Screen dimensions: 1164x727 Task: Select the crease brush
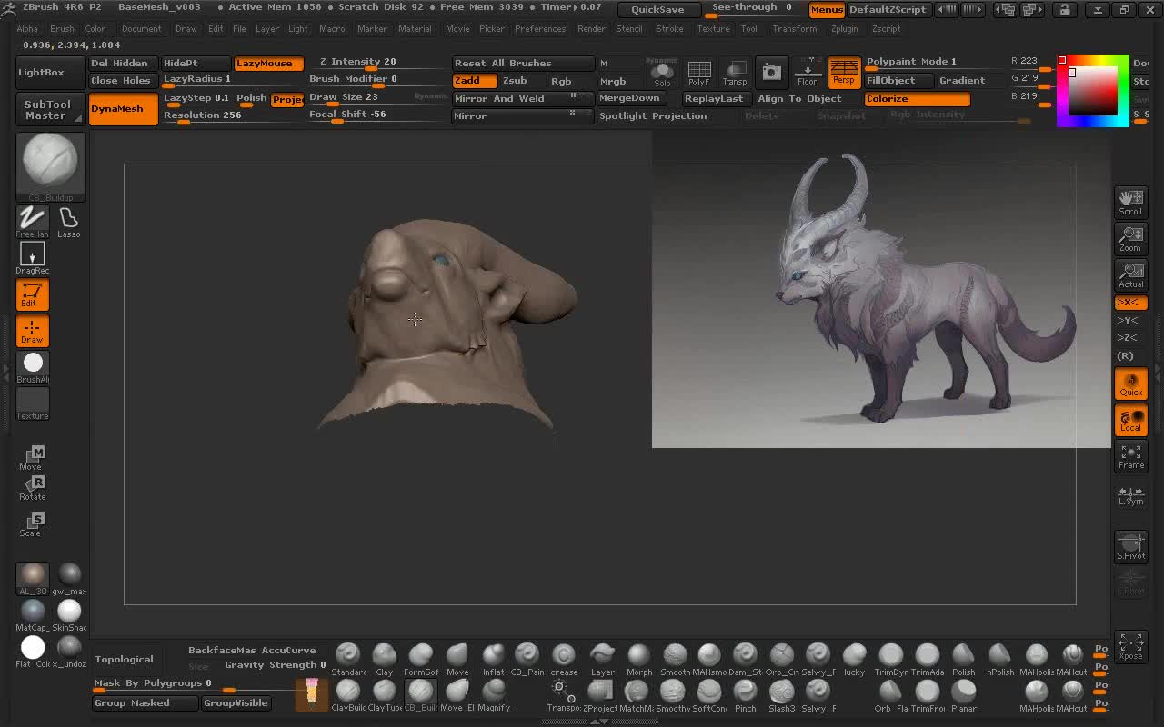point(564,659)
